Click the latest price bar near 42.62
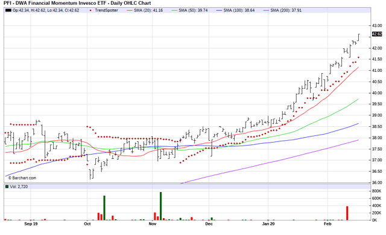Image resolution: width=386 pixels, height=235 pixels. pos(359,37)
